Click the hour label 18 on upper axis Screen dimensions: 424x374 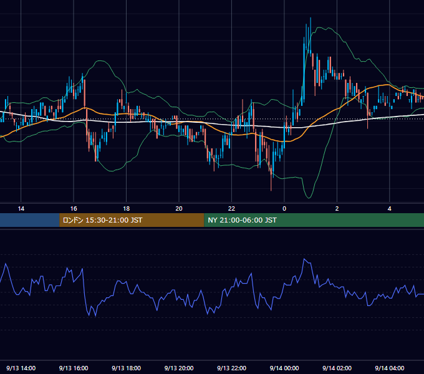(127, 209)
